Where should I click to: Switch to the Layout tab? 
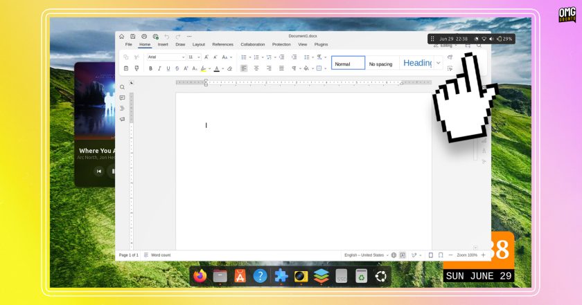point(199,44)
